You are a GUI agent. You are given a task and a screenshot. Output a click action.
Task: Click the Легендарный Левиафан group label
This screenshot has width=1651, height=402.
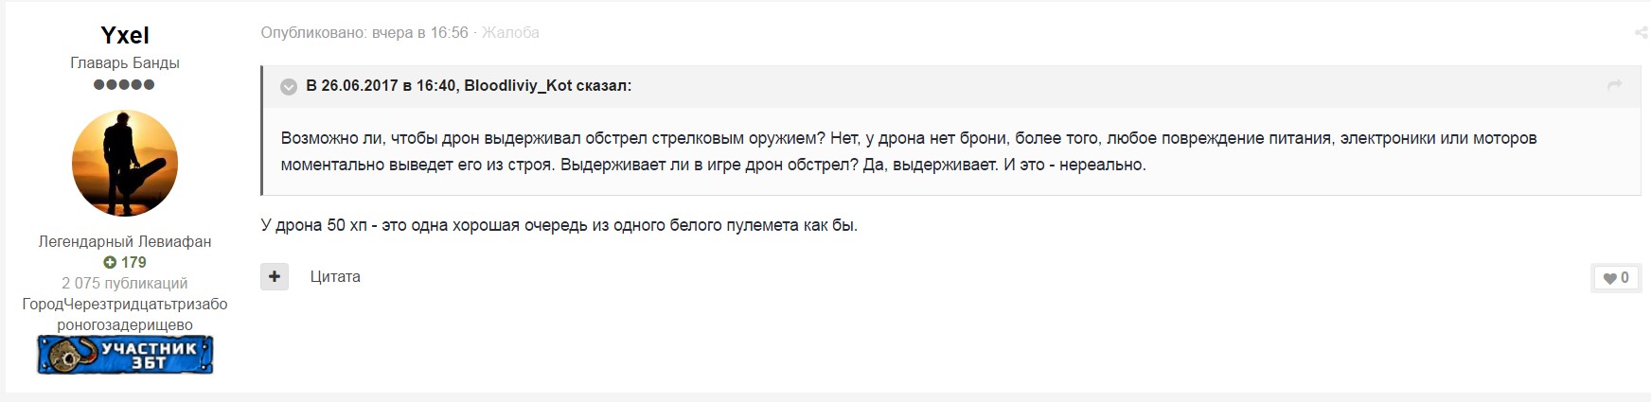(x=125, y=241)
